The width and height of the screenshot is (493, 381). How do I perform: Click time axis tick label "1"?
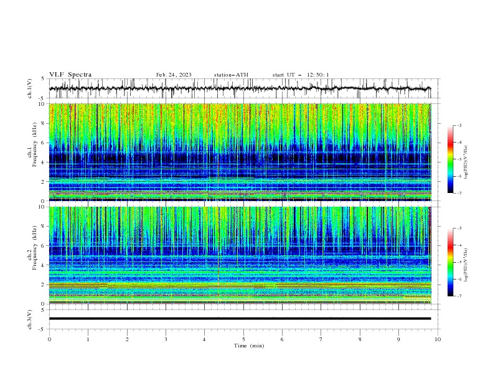[88, 339]
